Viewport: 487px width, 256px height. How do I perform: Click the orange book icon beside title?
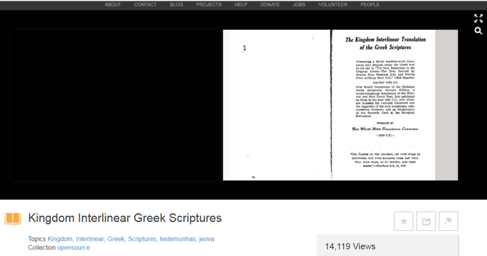pos(13,218)
